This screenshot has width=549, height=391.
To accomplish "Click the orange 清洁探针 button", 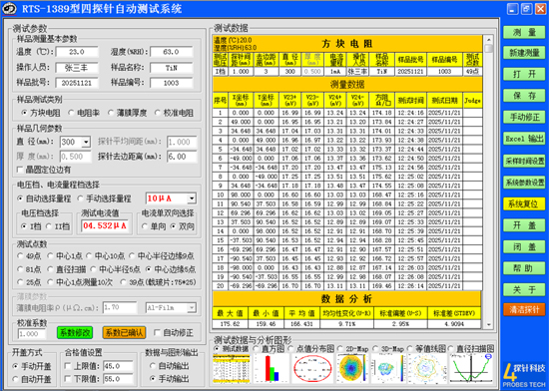I will [x=524, y=309].
